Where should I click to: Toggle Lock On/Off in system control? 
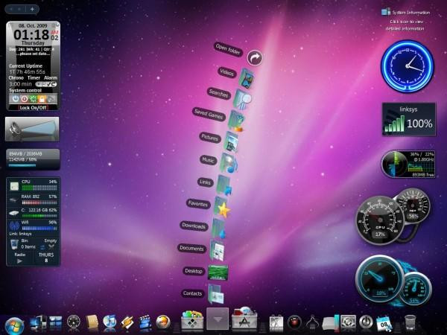31,107
